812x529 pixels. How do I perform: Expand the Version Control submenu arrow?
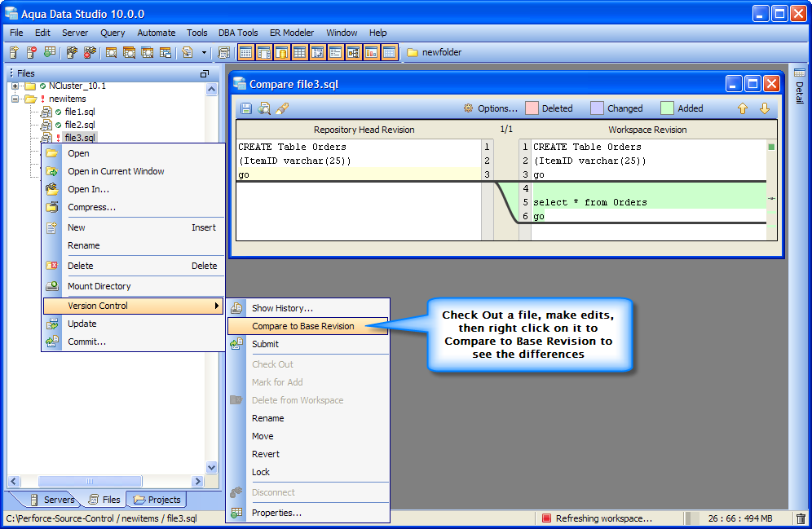click(x=217, y=306)
